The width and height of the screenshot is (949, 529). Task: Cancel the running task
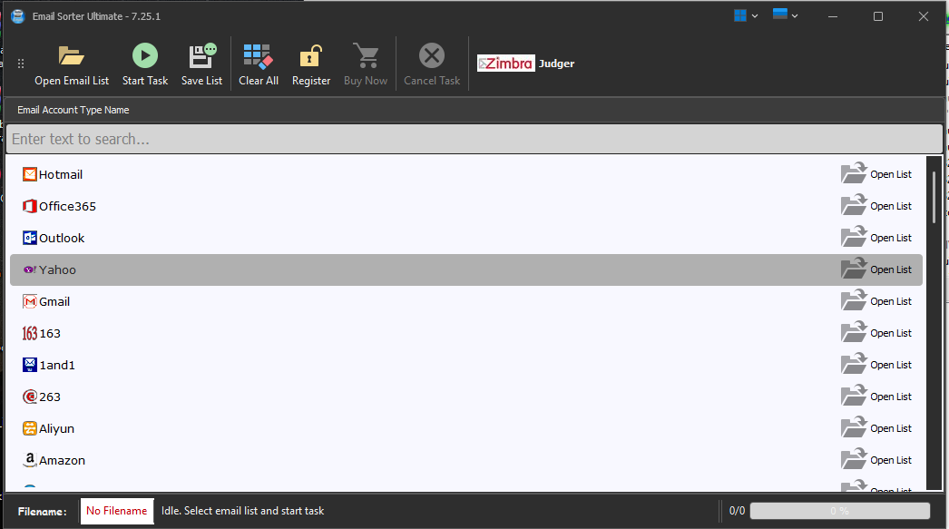point(431,63)
